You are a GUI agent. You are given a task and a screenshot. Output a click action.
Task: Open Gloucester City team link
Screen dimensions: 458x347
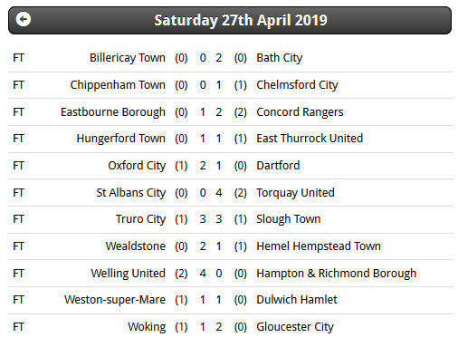[x=295, y=327]
